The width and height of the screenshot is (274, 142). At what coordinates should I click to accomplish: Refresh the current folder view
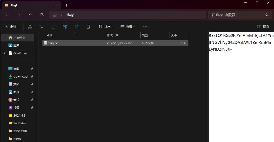pyautogui.click(x=42, y=15)
